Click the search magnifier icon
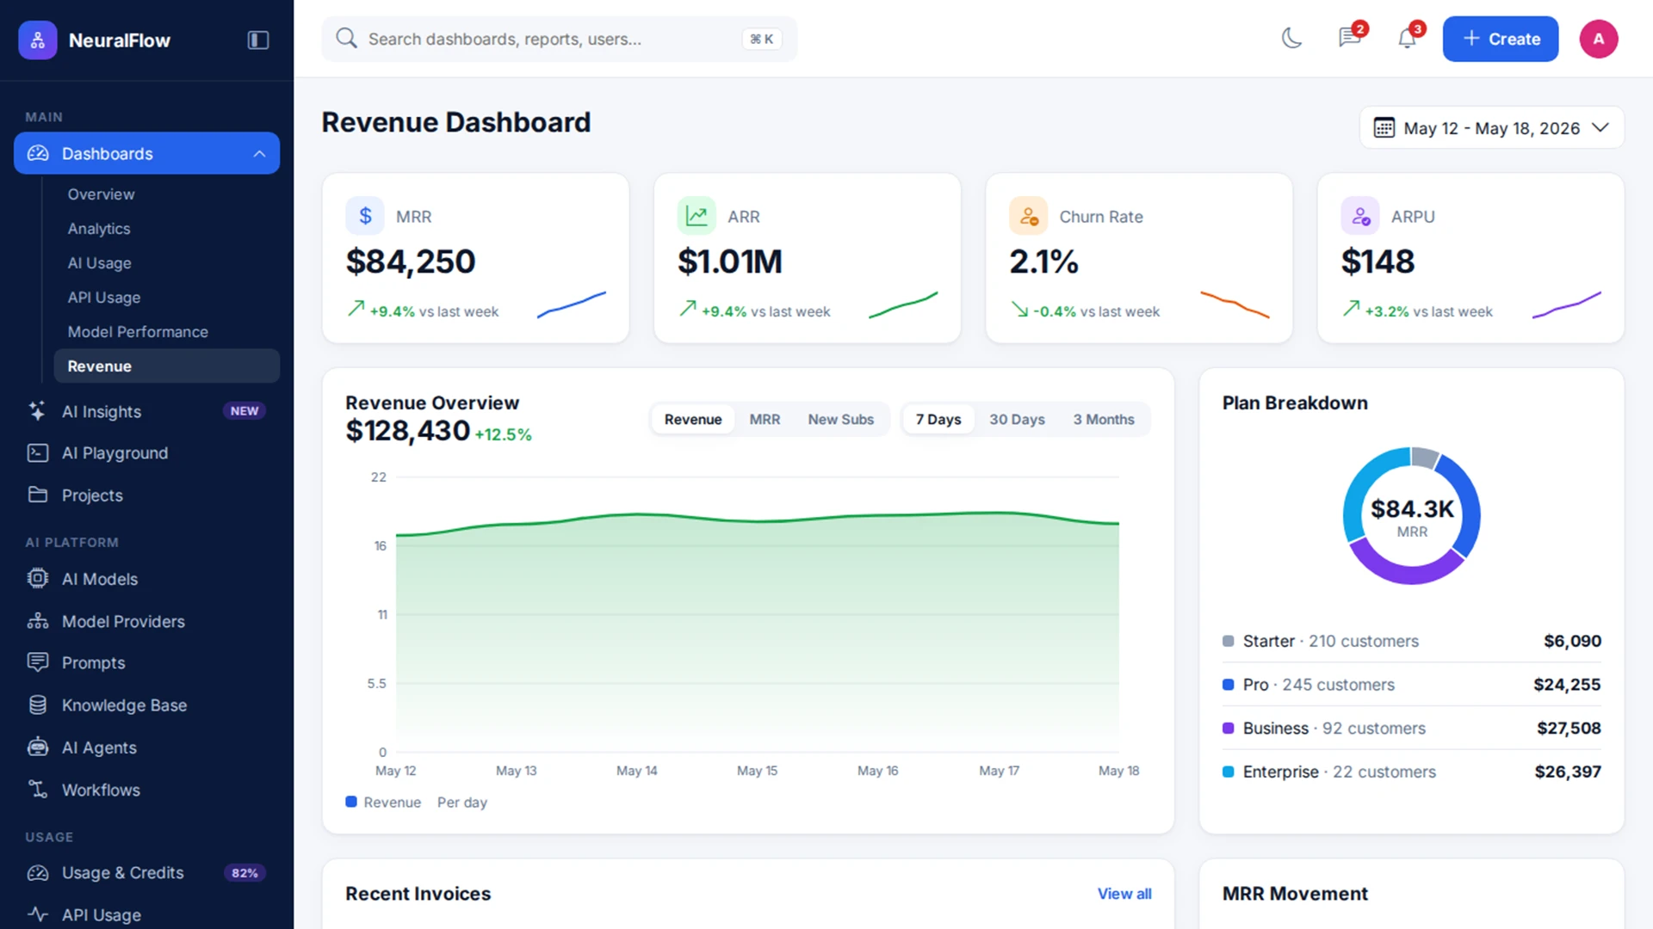The height and width of the screenshot is (929, 1653). coord(346,38)
